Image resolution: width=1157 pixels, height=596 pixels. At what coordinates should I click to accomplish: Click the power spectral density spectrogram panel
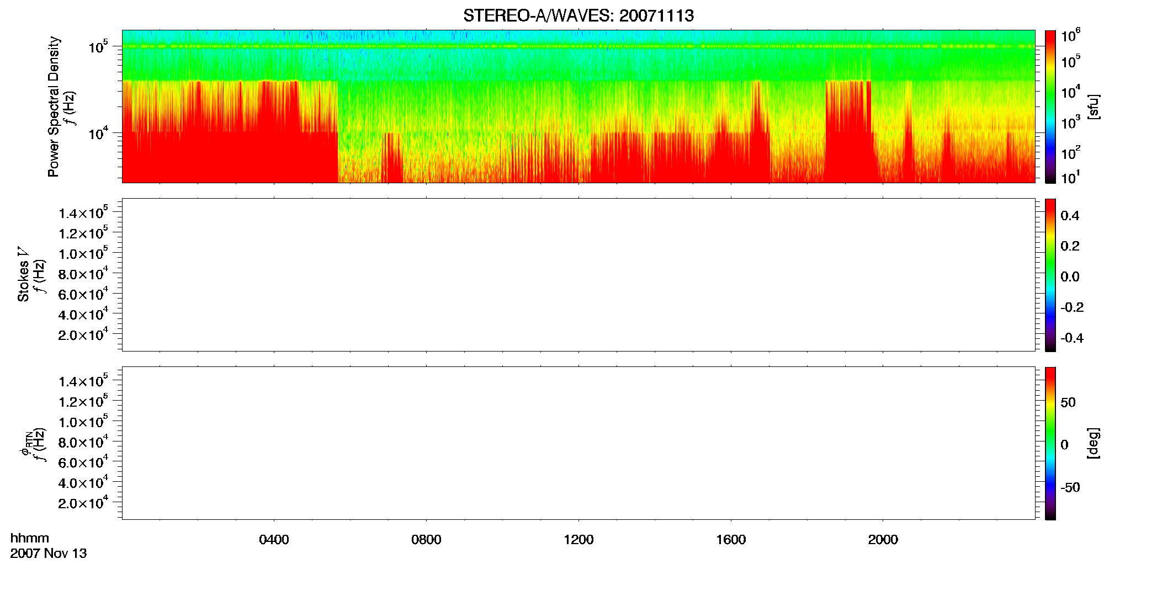[x=578, y=107]
